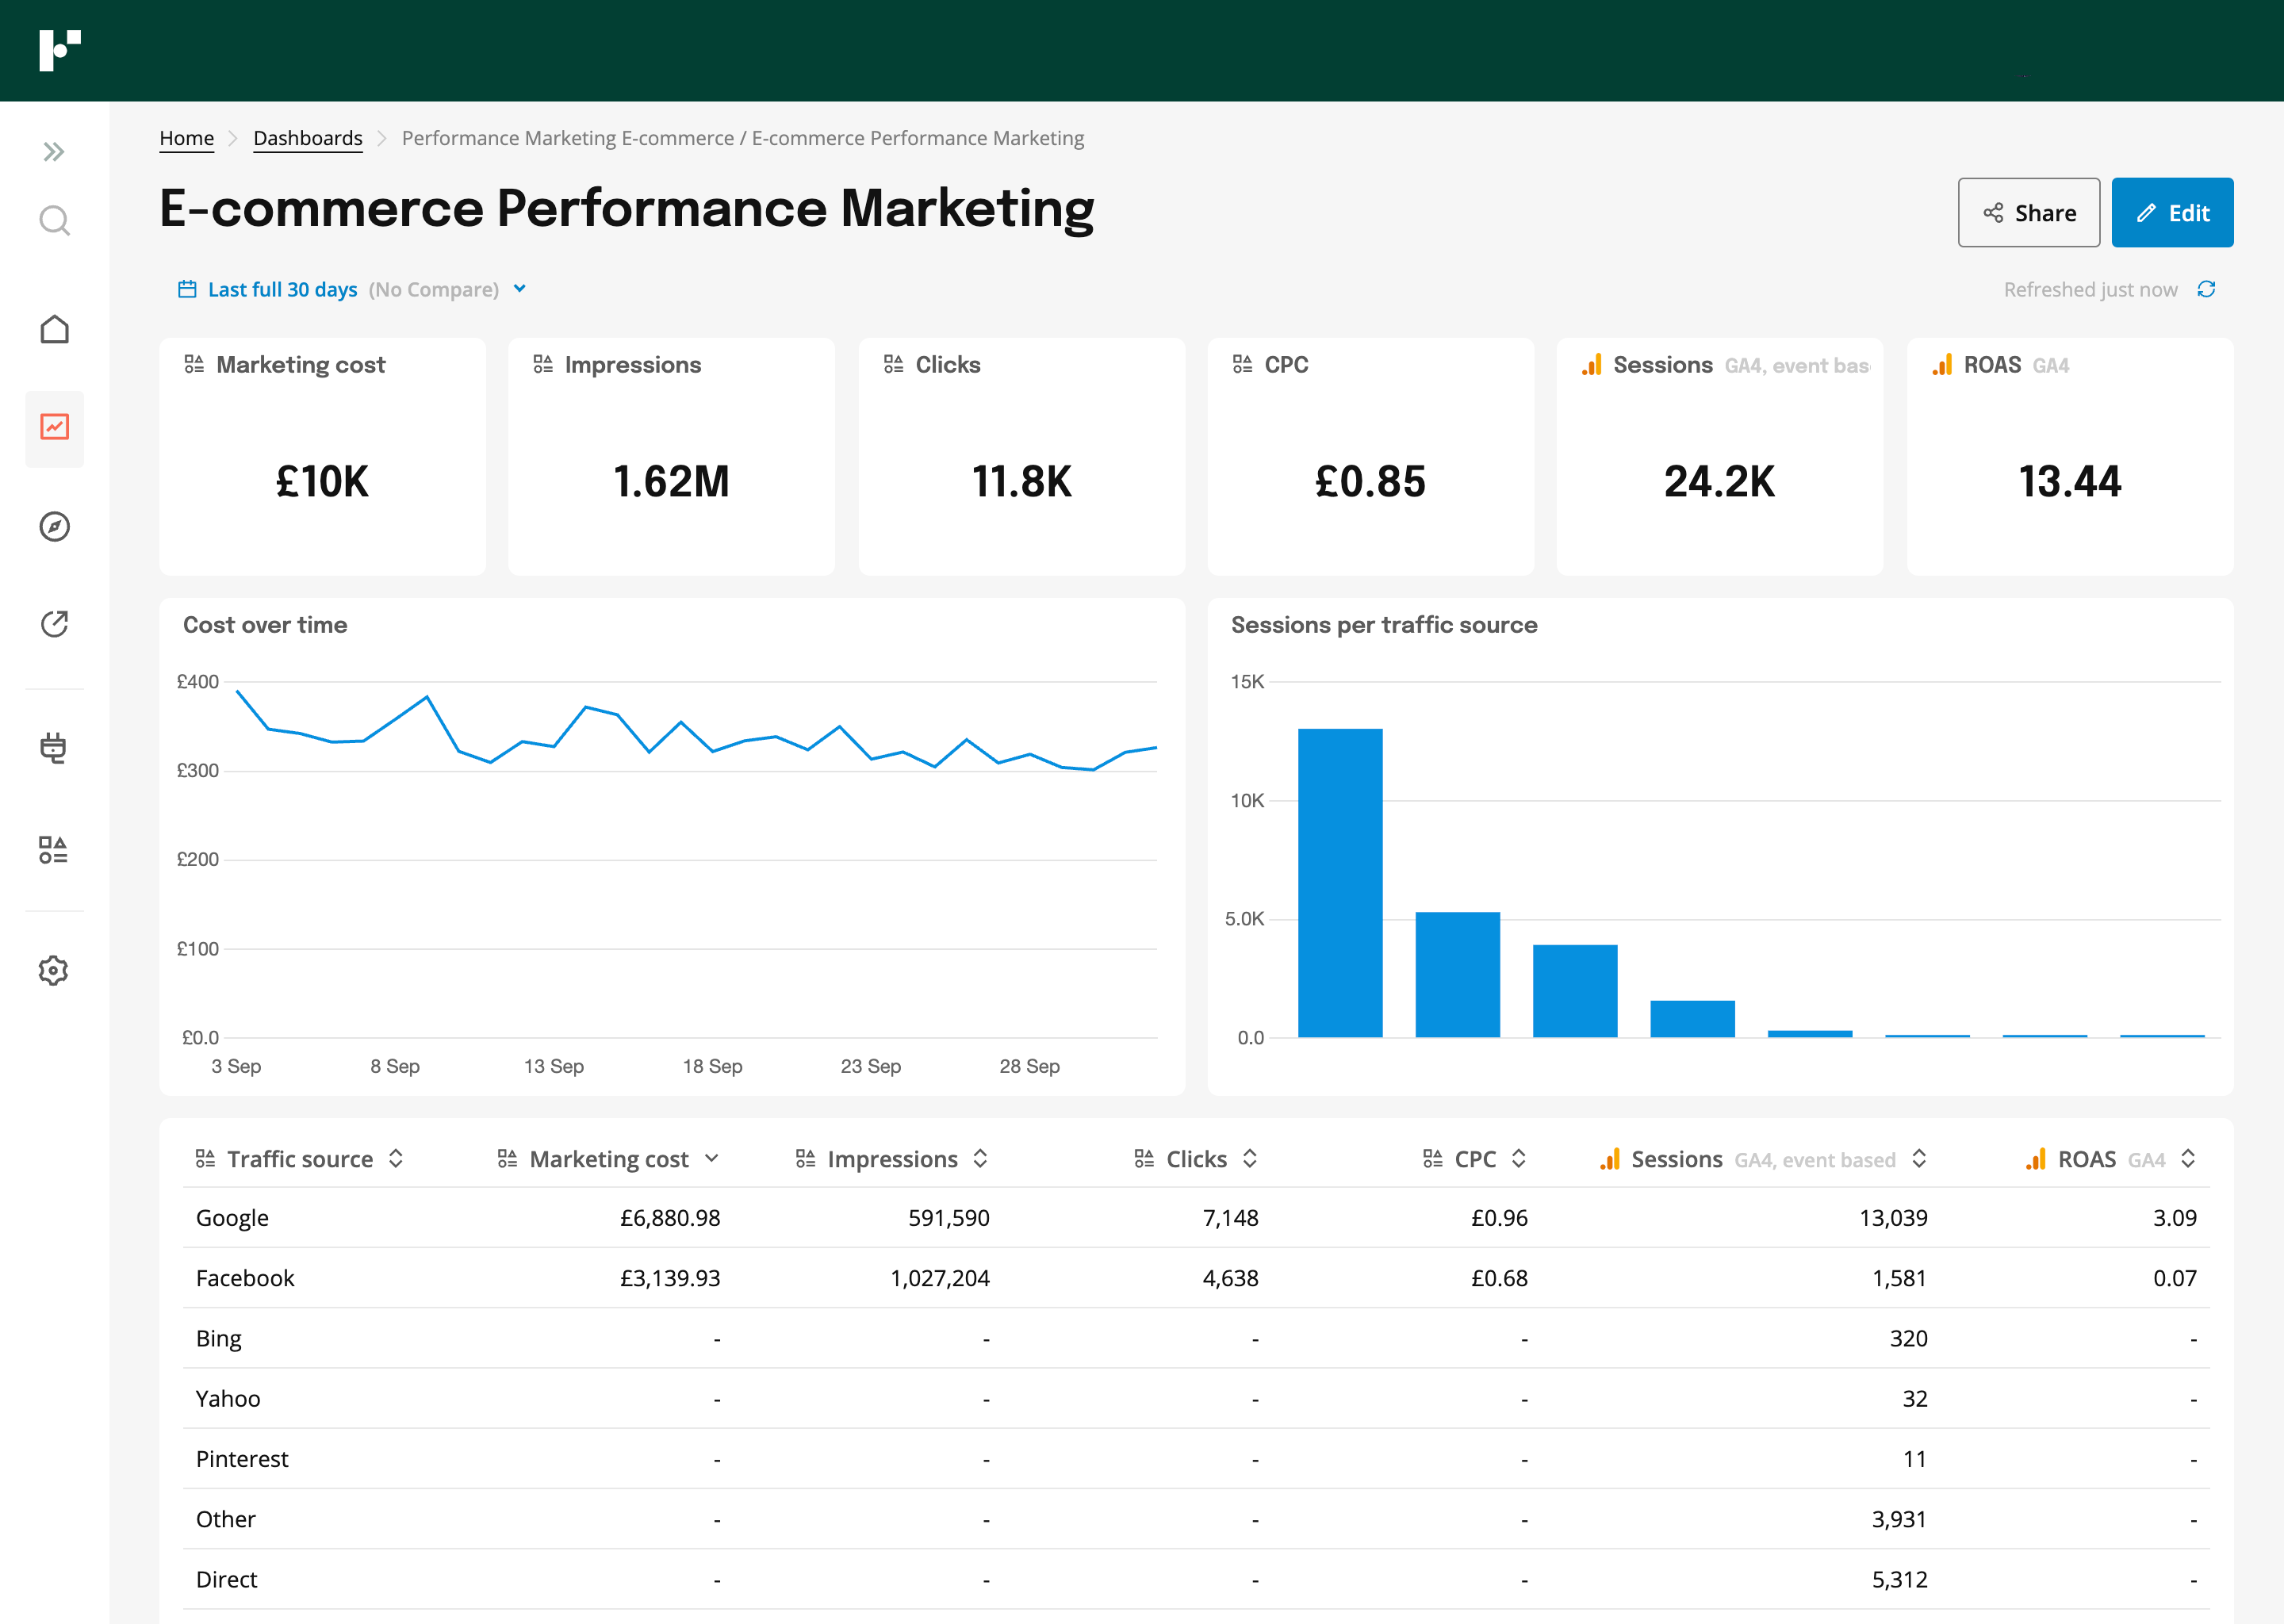The height and width of the screenshot is (1624, 2284).
Task: Select the Dashboards breadcrumb link
Action: click(x=304, y=139)
